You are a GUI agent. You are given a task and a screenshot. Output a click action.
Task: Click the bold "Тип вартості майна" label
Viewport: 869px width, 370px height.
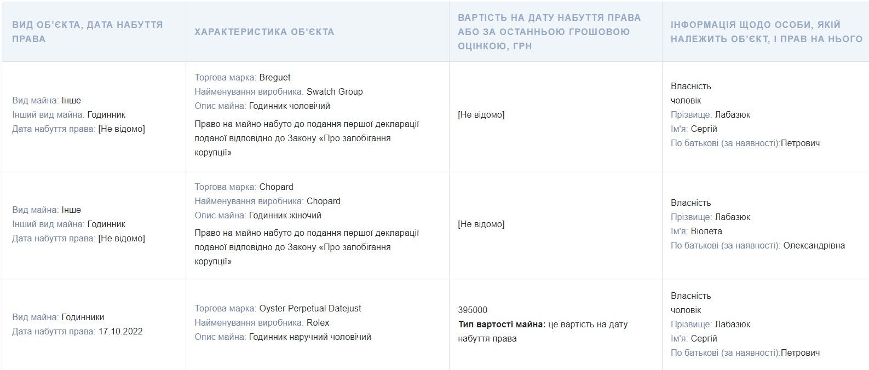tap(502, 324)
